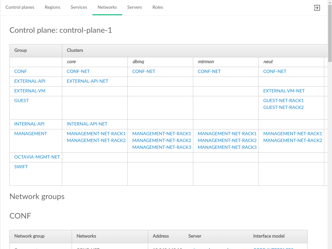Open the GUEST network group link

(21, 101)
